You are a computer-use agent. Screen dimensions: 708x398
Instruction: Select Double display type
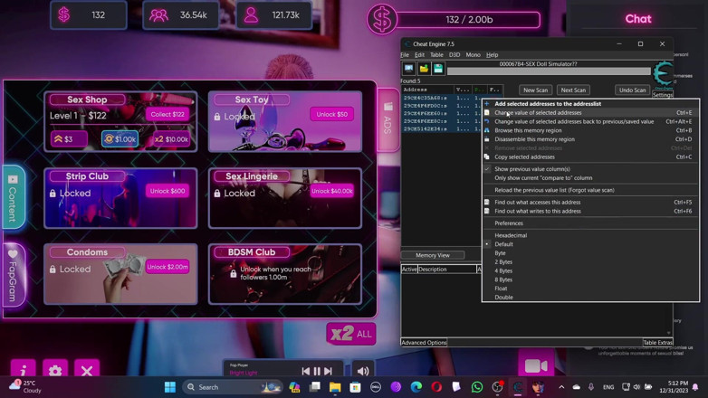590,297
